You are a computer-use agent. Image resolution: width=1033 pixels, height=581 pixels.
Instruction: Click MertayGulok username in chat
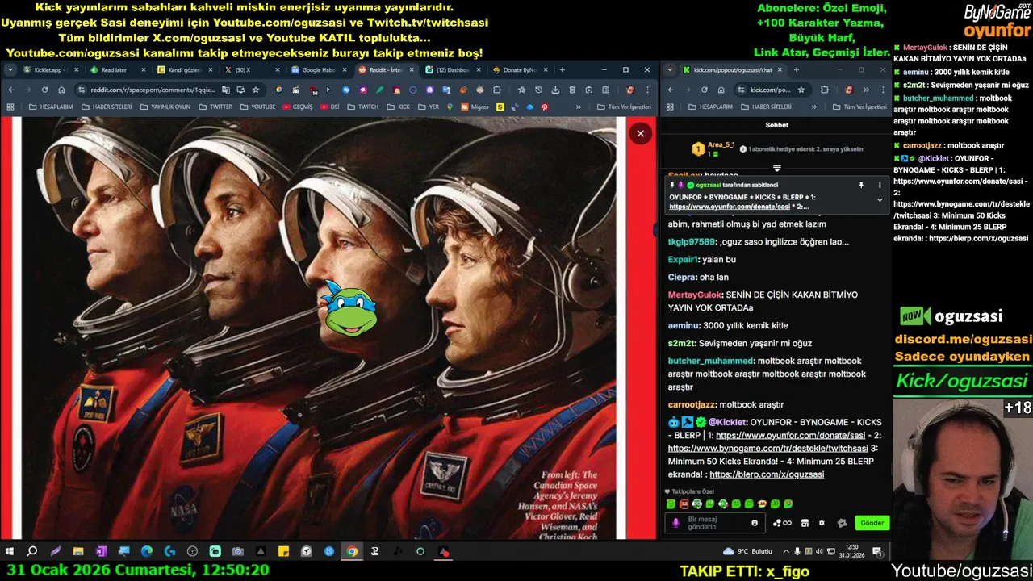click(x=695, y=295)
